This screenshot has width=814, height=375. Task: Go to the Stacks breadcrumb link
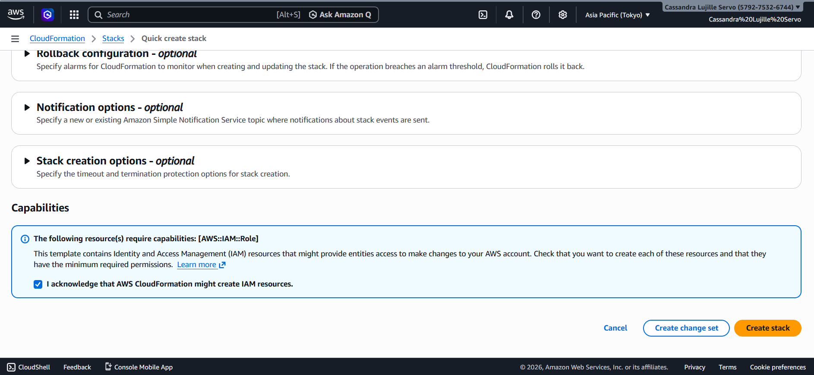(113, 38)
